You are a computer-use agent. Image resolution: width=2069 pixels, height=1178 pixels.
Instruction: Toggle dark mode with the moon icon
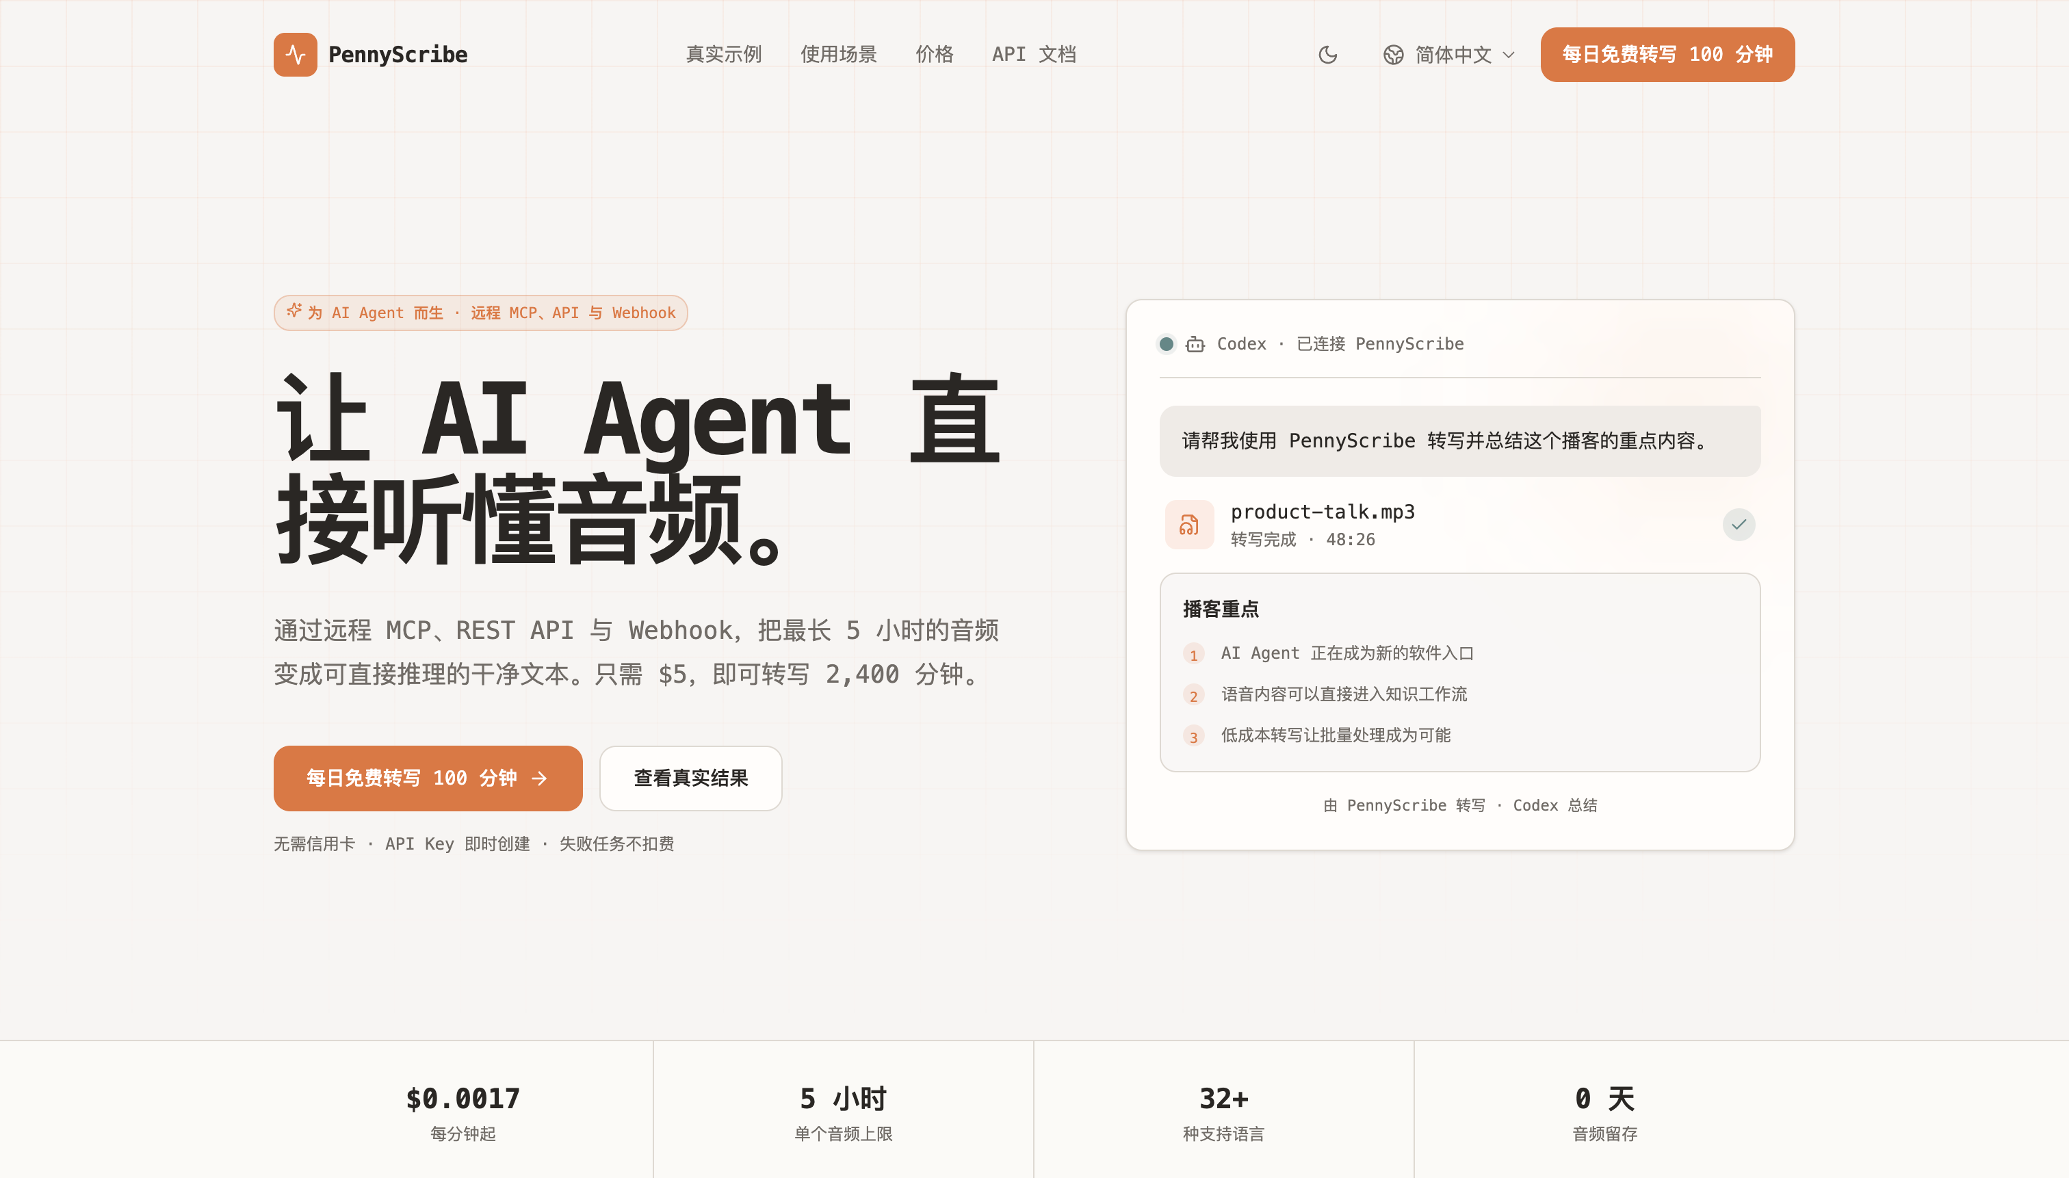point(1328,54)
